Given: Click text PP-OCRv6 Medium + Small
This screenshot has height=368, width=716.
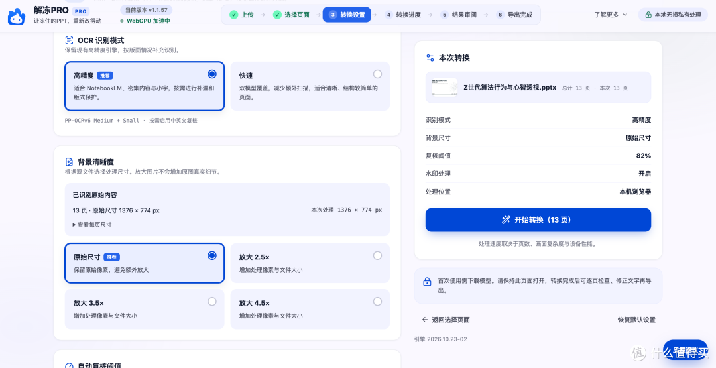Looking at the screenshot, I should click(103, 121).
